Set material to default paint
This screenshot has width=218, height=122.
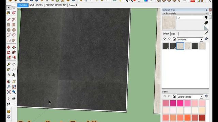pyautogui.click(x=206, y=28)
